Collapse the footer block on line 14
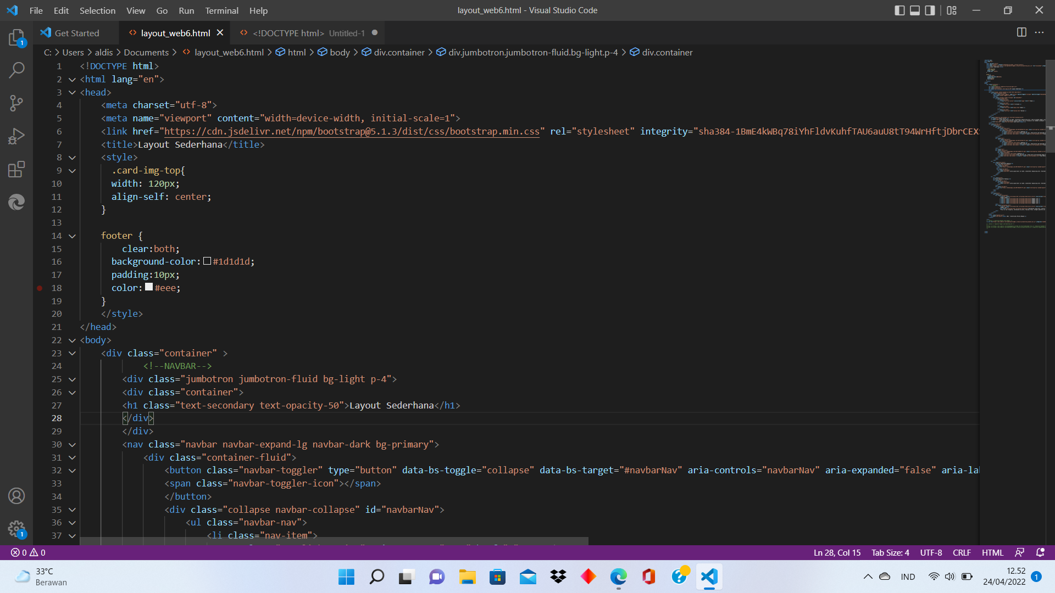This screenshot has width=1055, height=593. coord(72,236)
